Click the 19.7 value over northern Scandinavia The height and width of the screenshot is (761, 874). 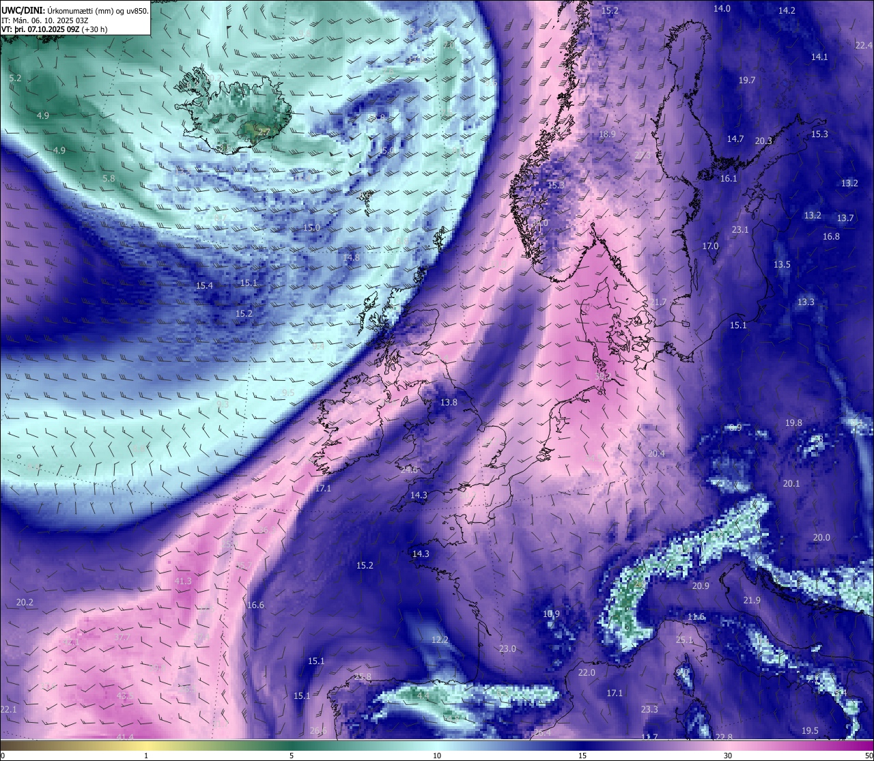[x=747, y=80]
